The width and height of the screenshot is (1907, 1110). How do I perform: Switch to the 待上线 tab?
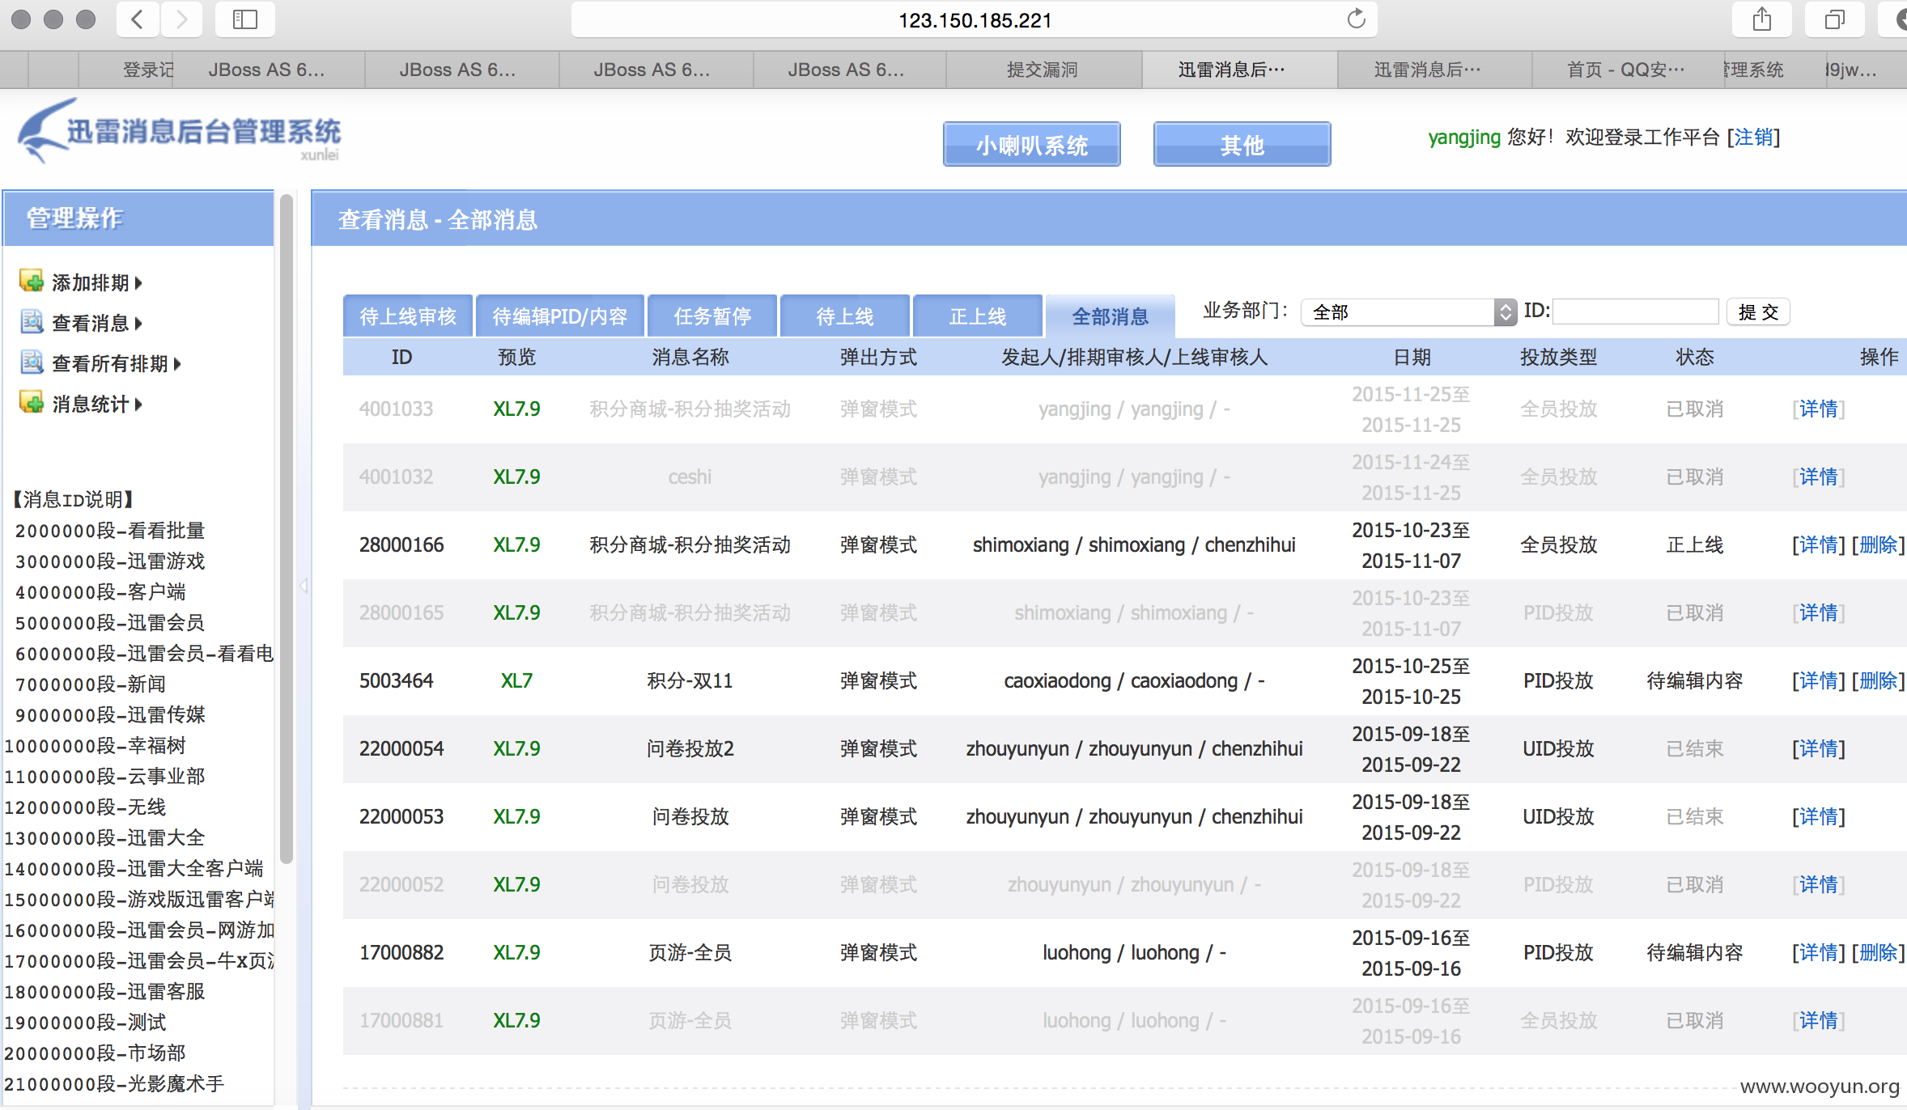(x=845, y=316)
